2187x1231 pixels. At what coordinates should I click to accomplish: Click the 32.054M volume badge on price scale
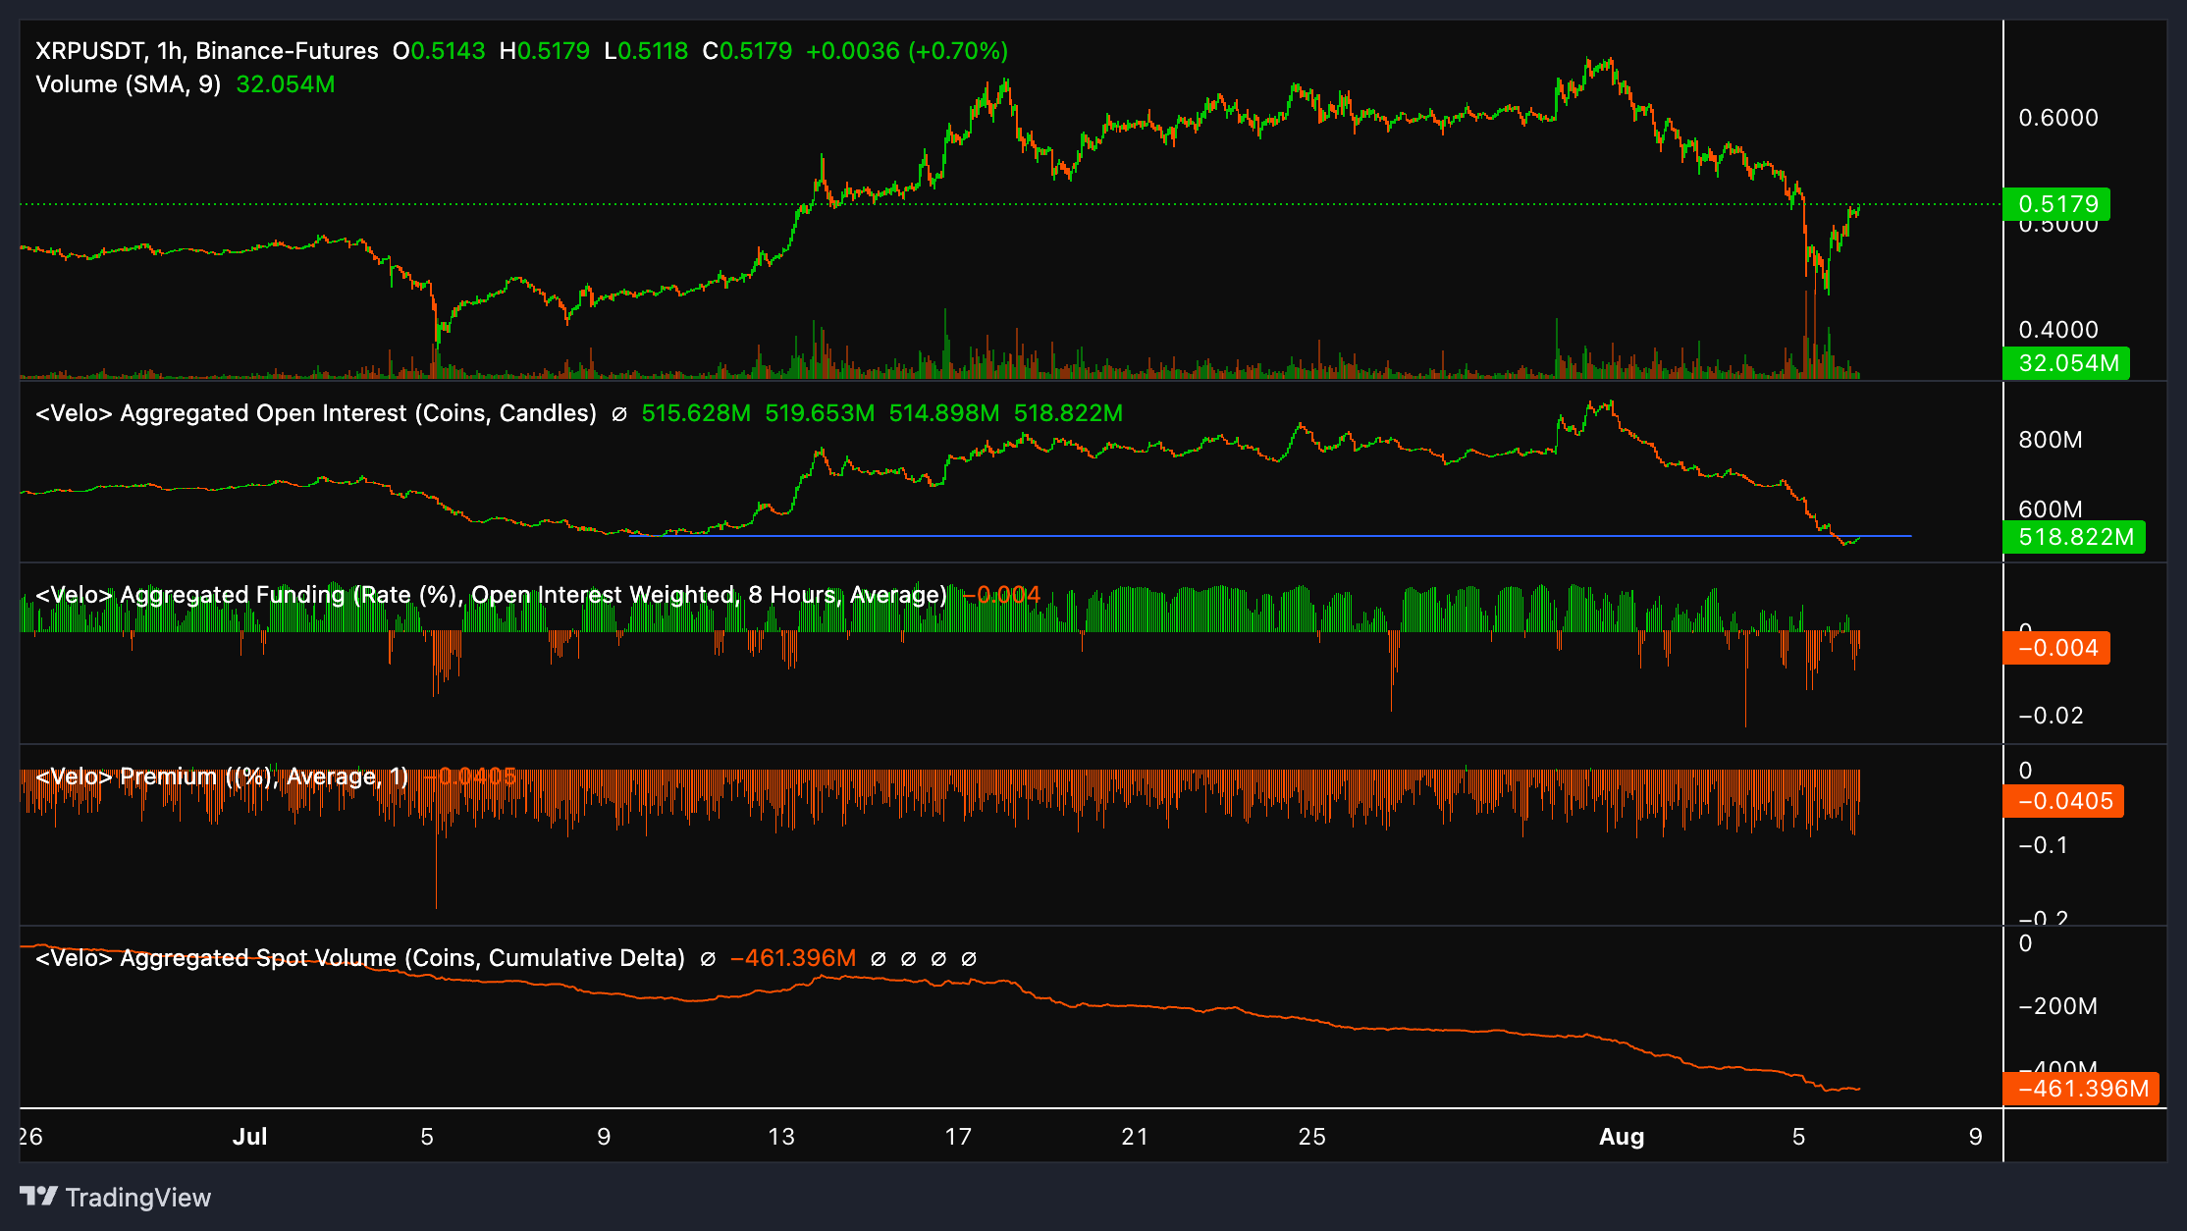[2064, 363]
